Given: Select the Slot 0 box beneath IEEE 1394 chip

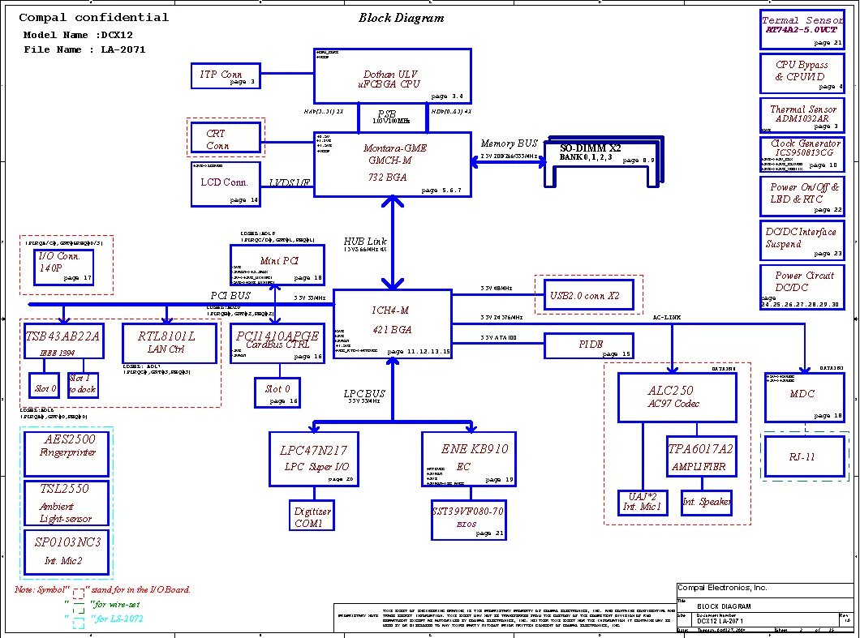Looking at the screenshot, I should click(x=44, y=385).
